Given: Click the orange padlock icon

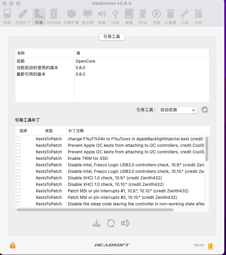Looking at the screenshot, I should coord(13,245).
